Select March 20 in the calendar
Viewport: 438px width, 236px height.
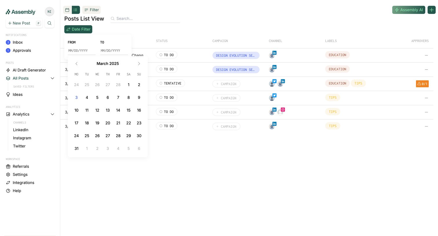[x=108, y=123]
